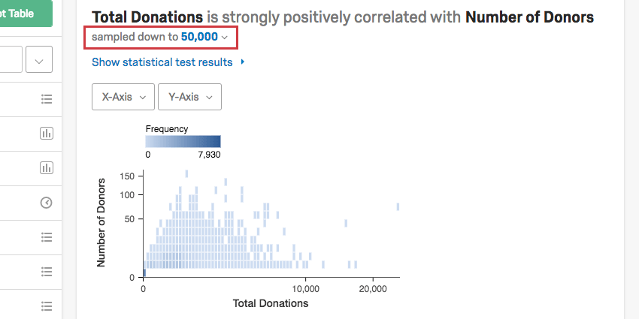Click the darkest cell at the plot origin
The image size is (639, 319).
click(x=145, y=275)
